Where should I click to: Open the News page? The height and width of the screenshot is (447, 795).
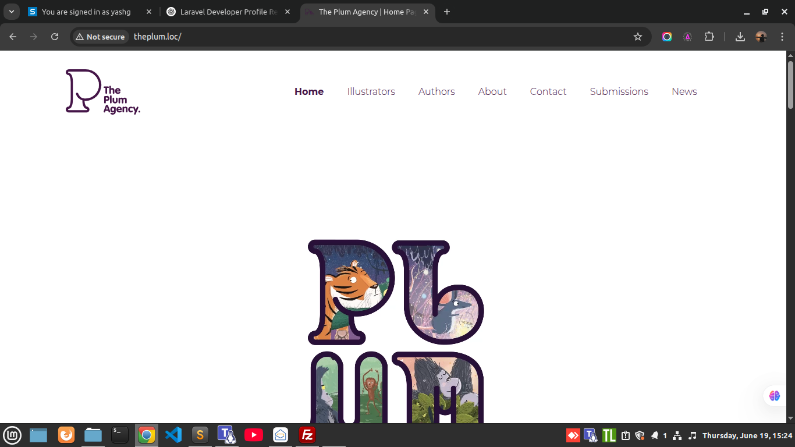point(684,91)
